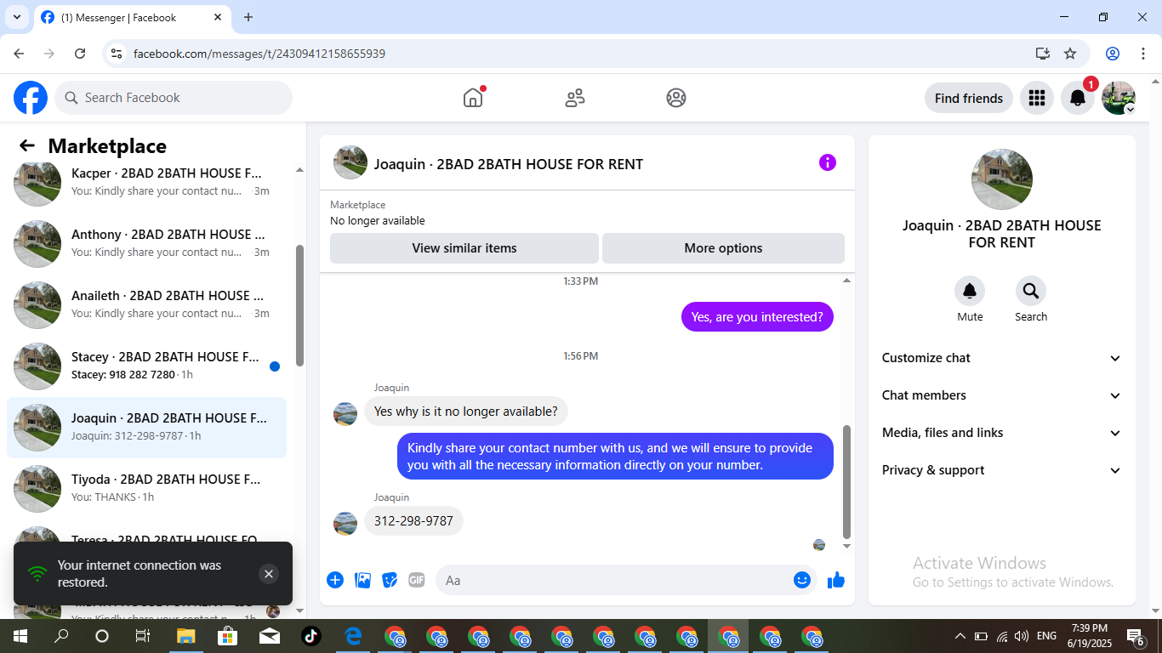Click the conversation list scrollbar
Viewport: 1162px width, 653px height.
click(299, 306)
